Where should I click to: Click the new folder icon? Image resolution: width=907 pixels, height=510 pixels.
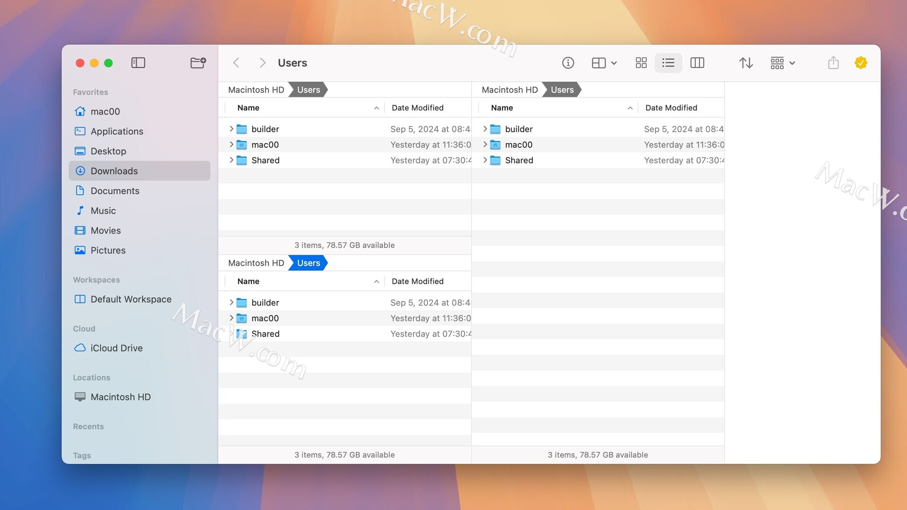click(198, 63)
